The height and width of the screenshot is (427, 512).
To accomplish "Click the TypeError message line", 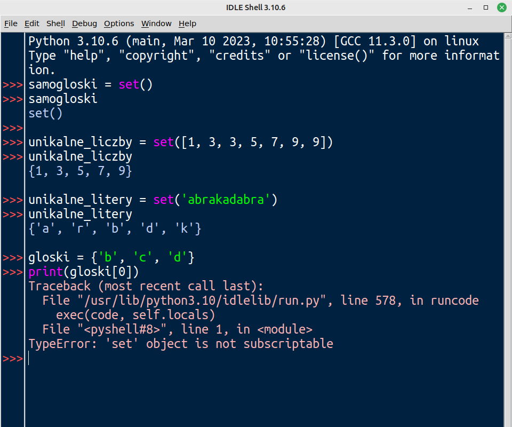I will tap(180, 344).
